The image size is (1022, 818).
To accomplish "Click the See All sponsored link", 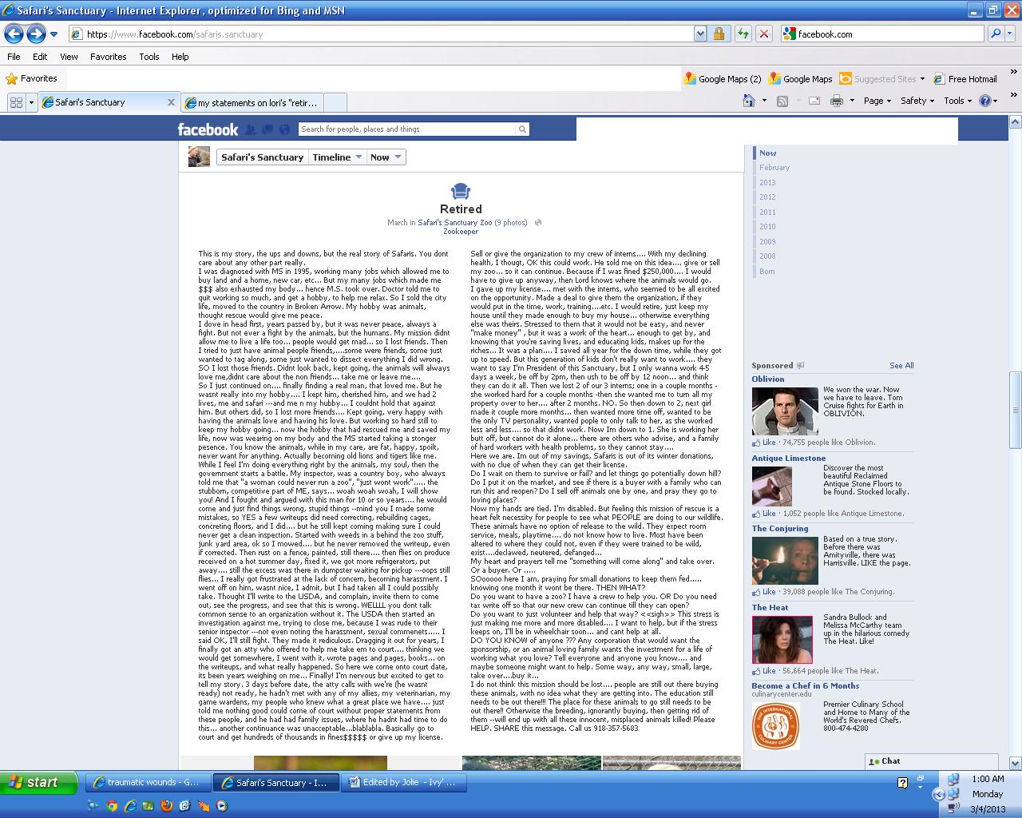I will tap(901, 366).
